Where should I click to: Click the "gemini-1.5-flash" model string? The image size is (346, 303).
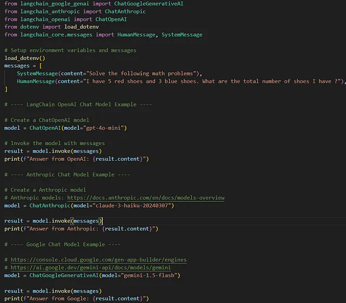pyautogui.click(x=149, y=275)
